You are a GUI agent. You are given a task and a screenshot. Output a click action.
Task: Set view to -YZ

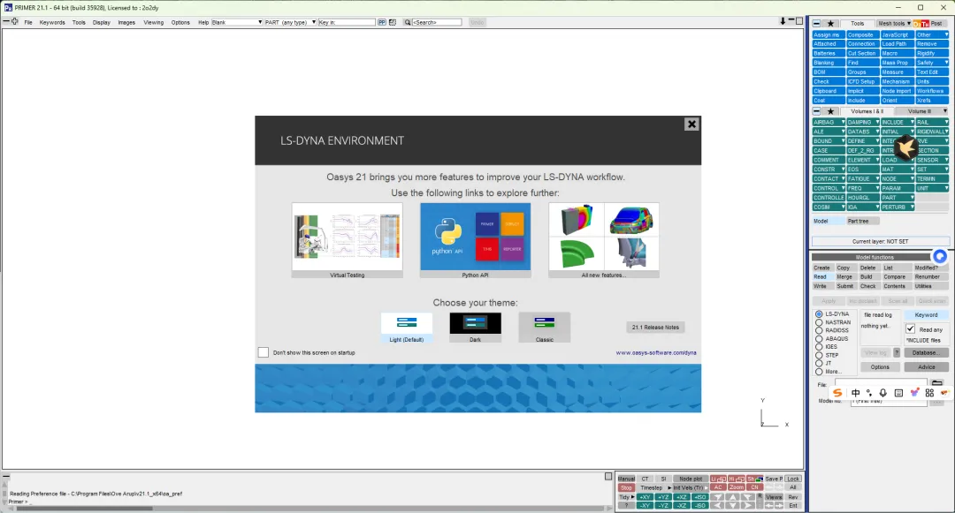point(662,505)
